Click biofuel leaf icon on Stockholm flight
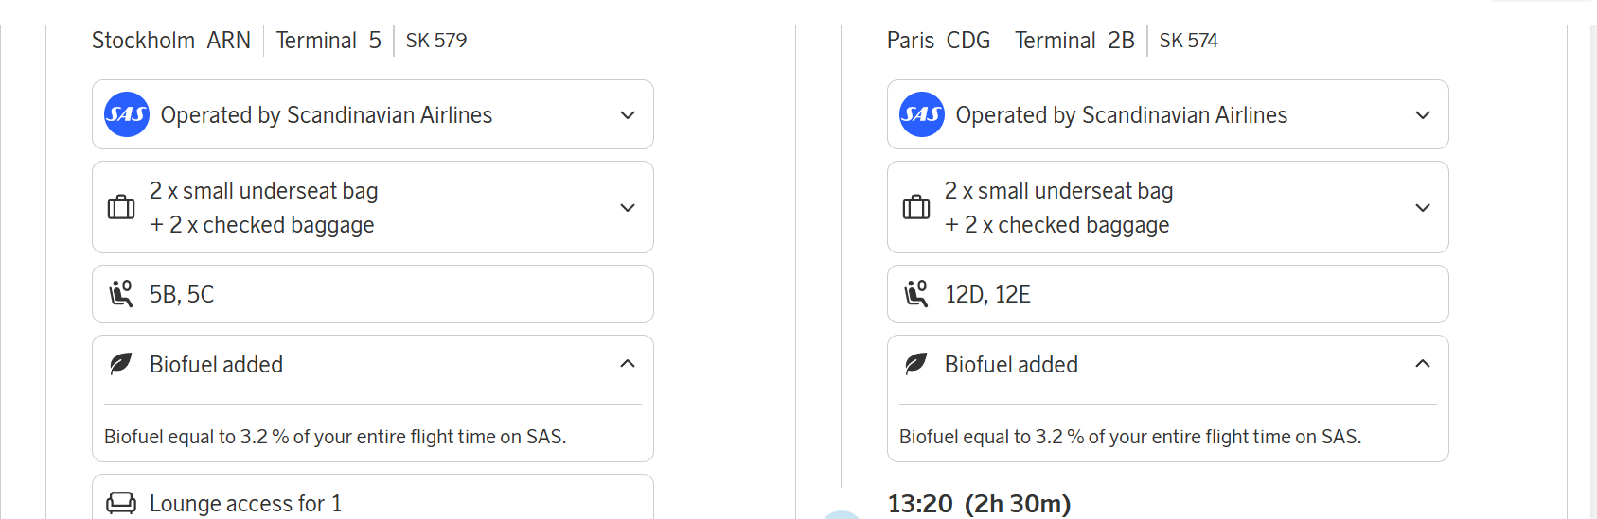The height and width of the screenshot is (519, 1597). pyautogui.click(x=121, y=364)
